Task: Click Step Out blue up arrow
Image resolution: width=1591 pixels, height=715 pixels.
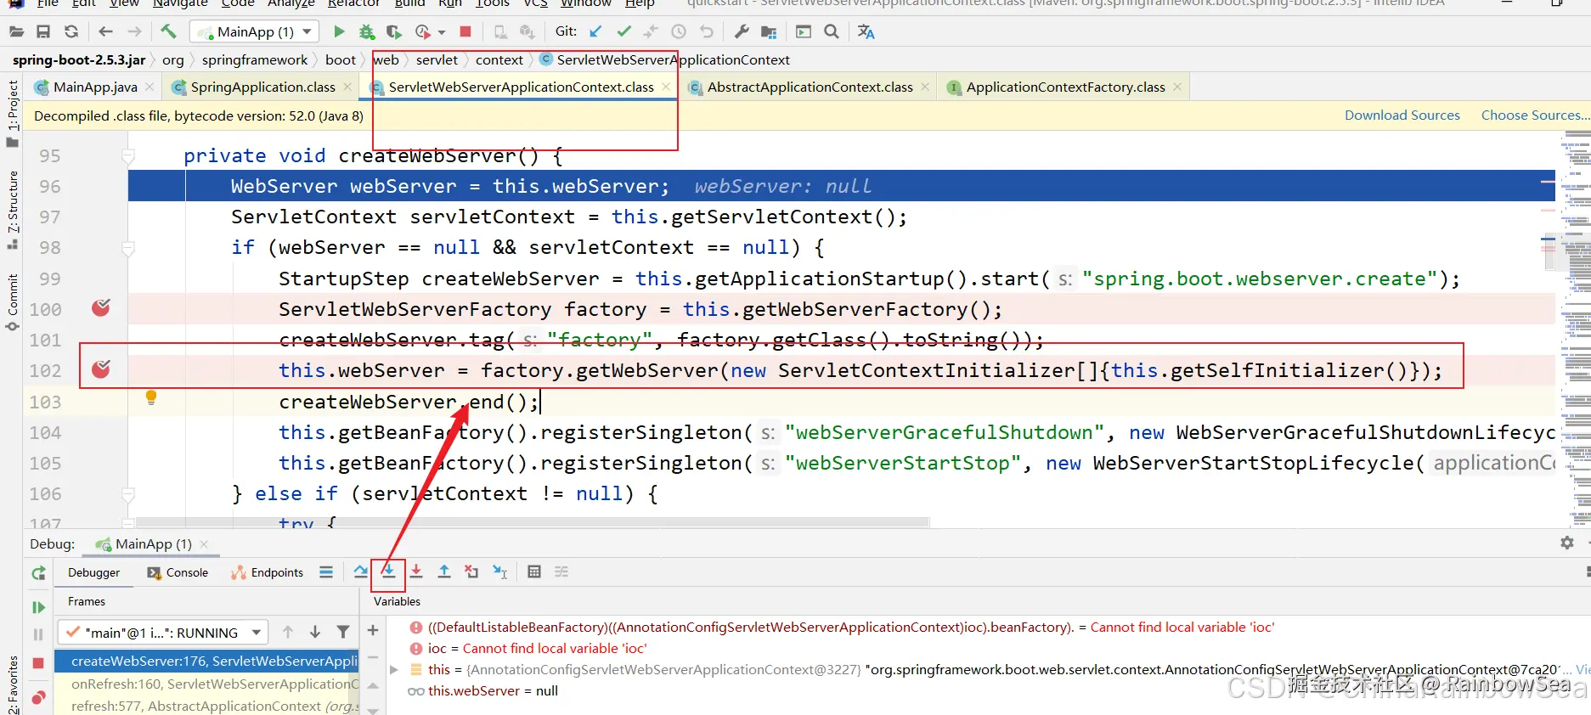Action: (443, 572)
